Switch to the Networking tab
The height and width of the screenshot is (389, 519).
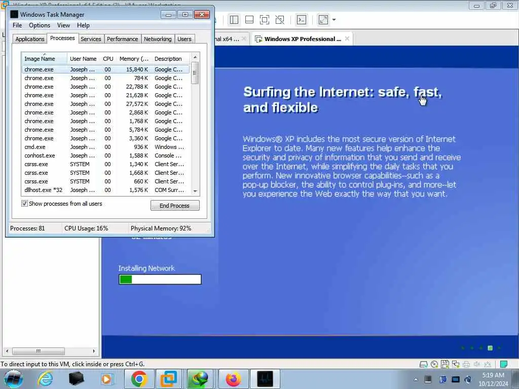tap(158, 39)
